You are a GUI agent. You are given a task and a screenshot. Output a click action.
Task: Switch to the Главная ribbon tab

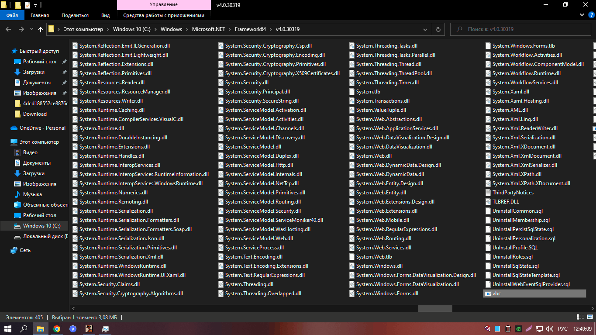(x=40, y=15)
